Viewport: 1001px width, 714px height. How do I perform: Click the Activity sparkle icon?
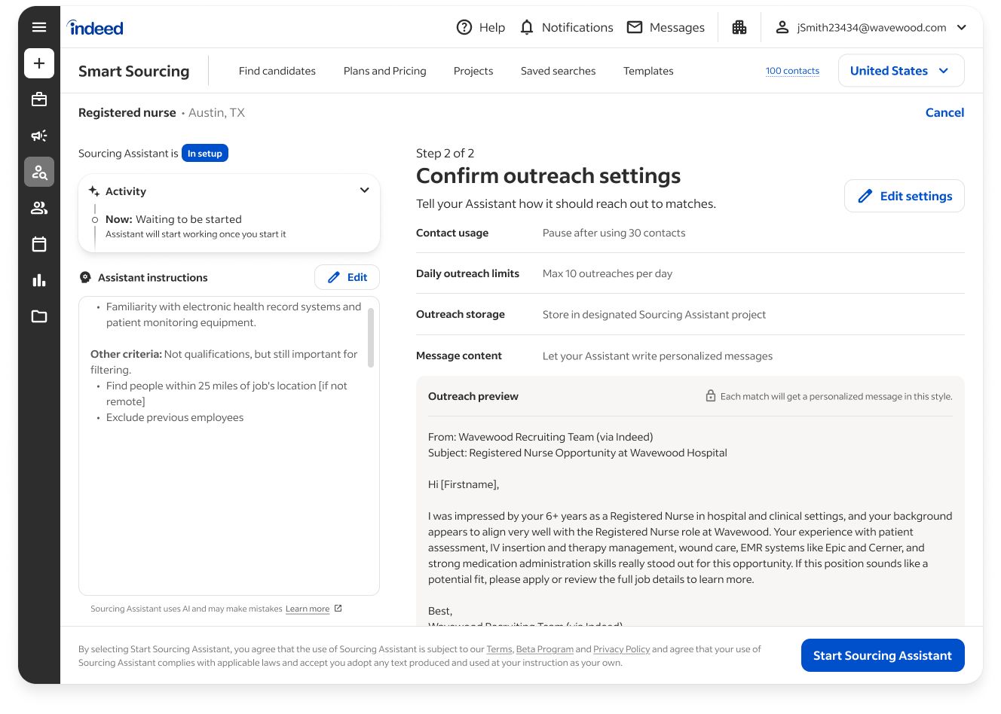94,191
